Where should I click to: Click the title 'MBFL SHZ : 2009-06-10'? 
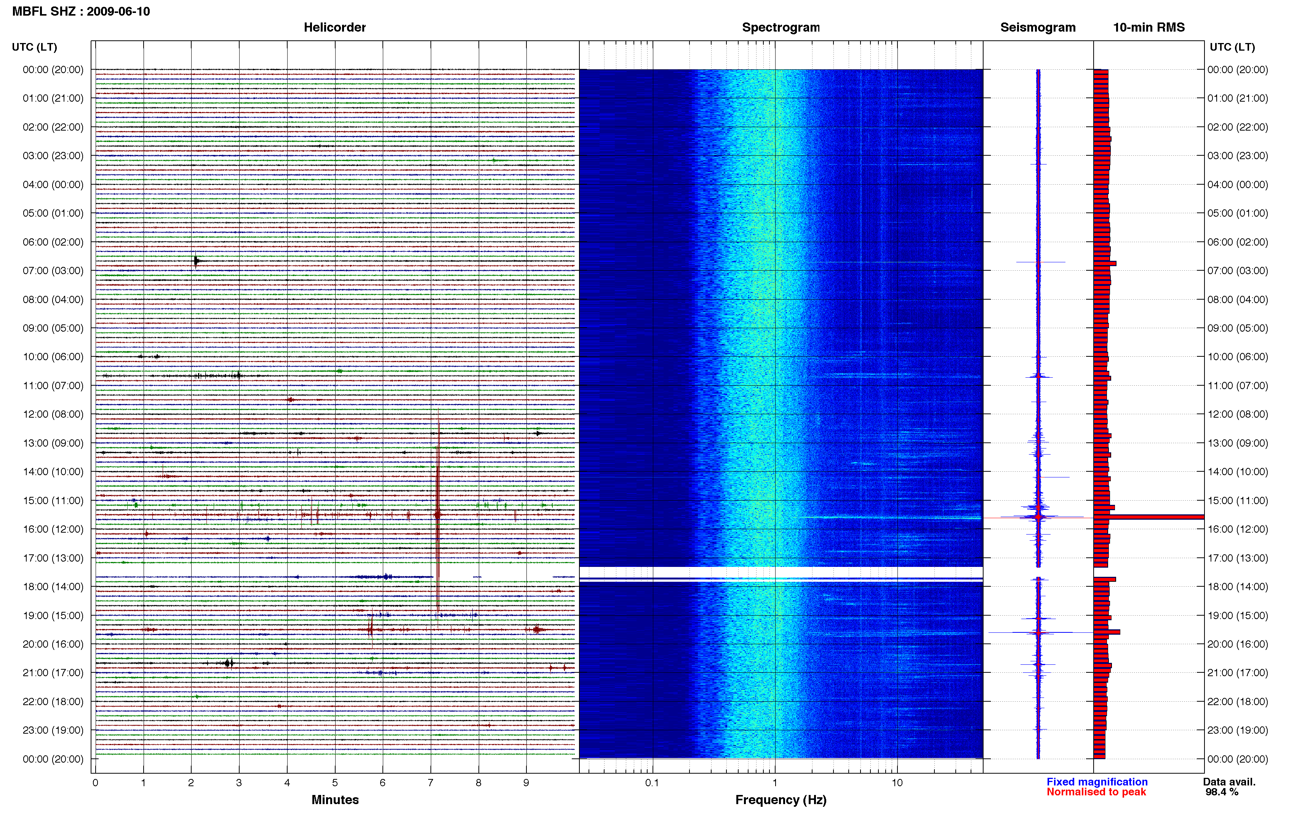(x=81, y=11)
